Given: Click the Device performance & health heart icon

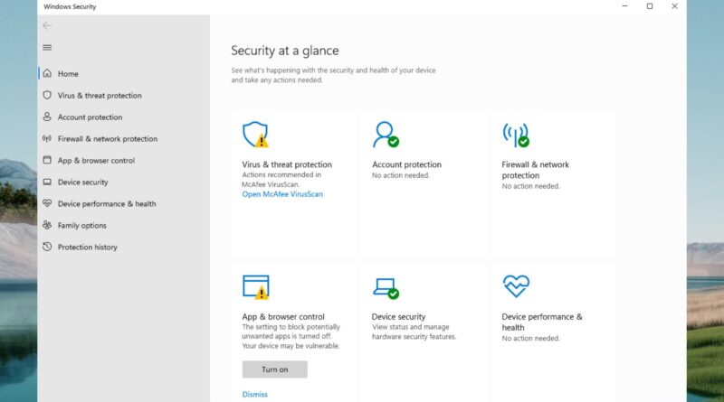Looking at the screenshot, I should click(515, 286).
